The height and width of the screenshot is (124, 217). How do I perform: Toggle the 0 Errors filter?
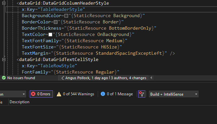(x=41, y=94)
